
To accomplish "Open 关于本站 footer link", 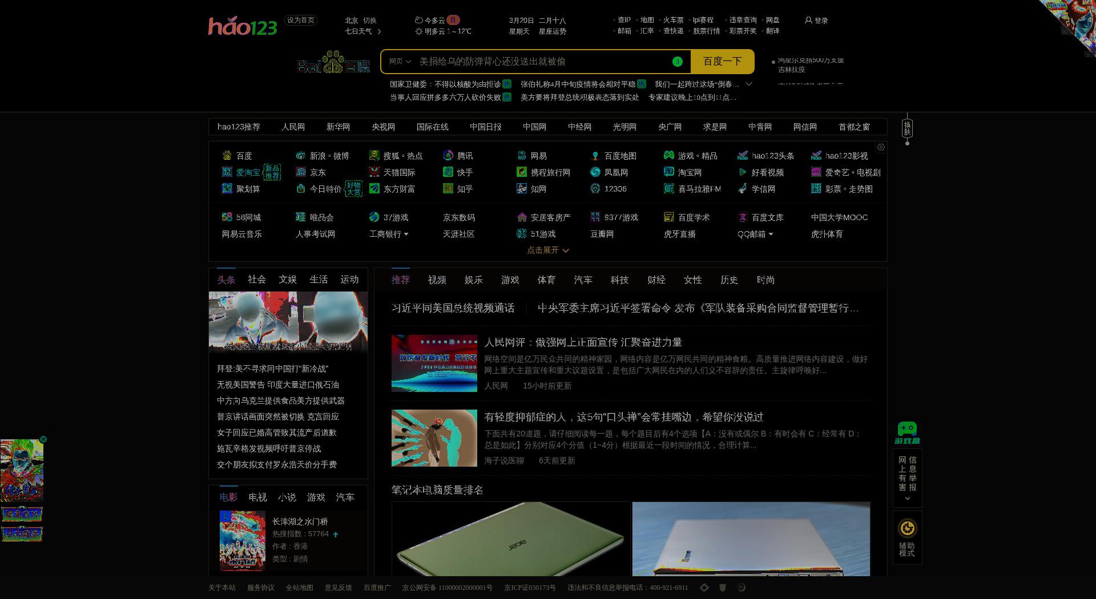I will pos(221,588).
